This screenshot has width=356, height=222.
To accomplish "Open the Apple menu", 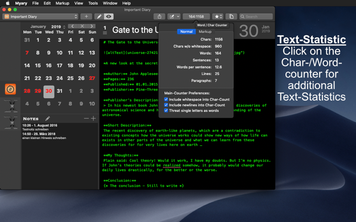I will pos(7,3).
